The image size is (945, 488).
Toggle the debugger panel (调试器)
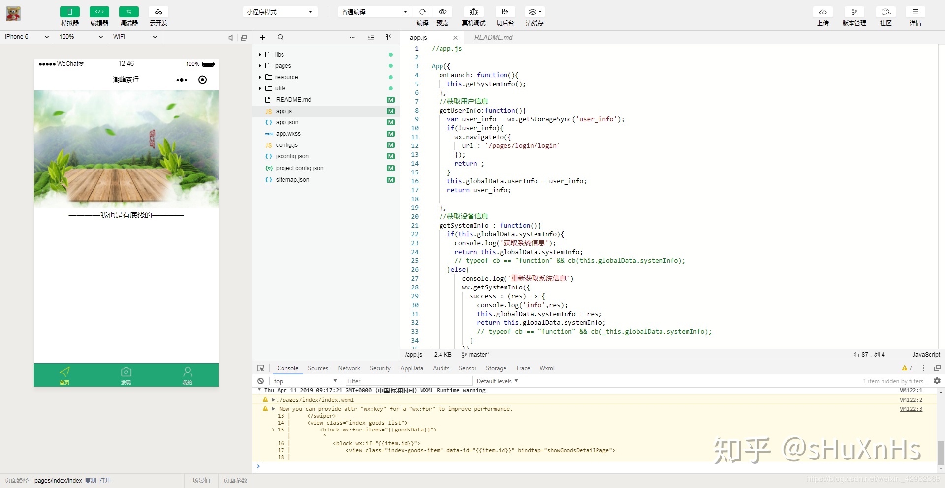pos(128,12)
